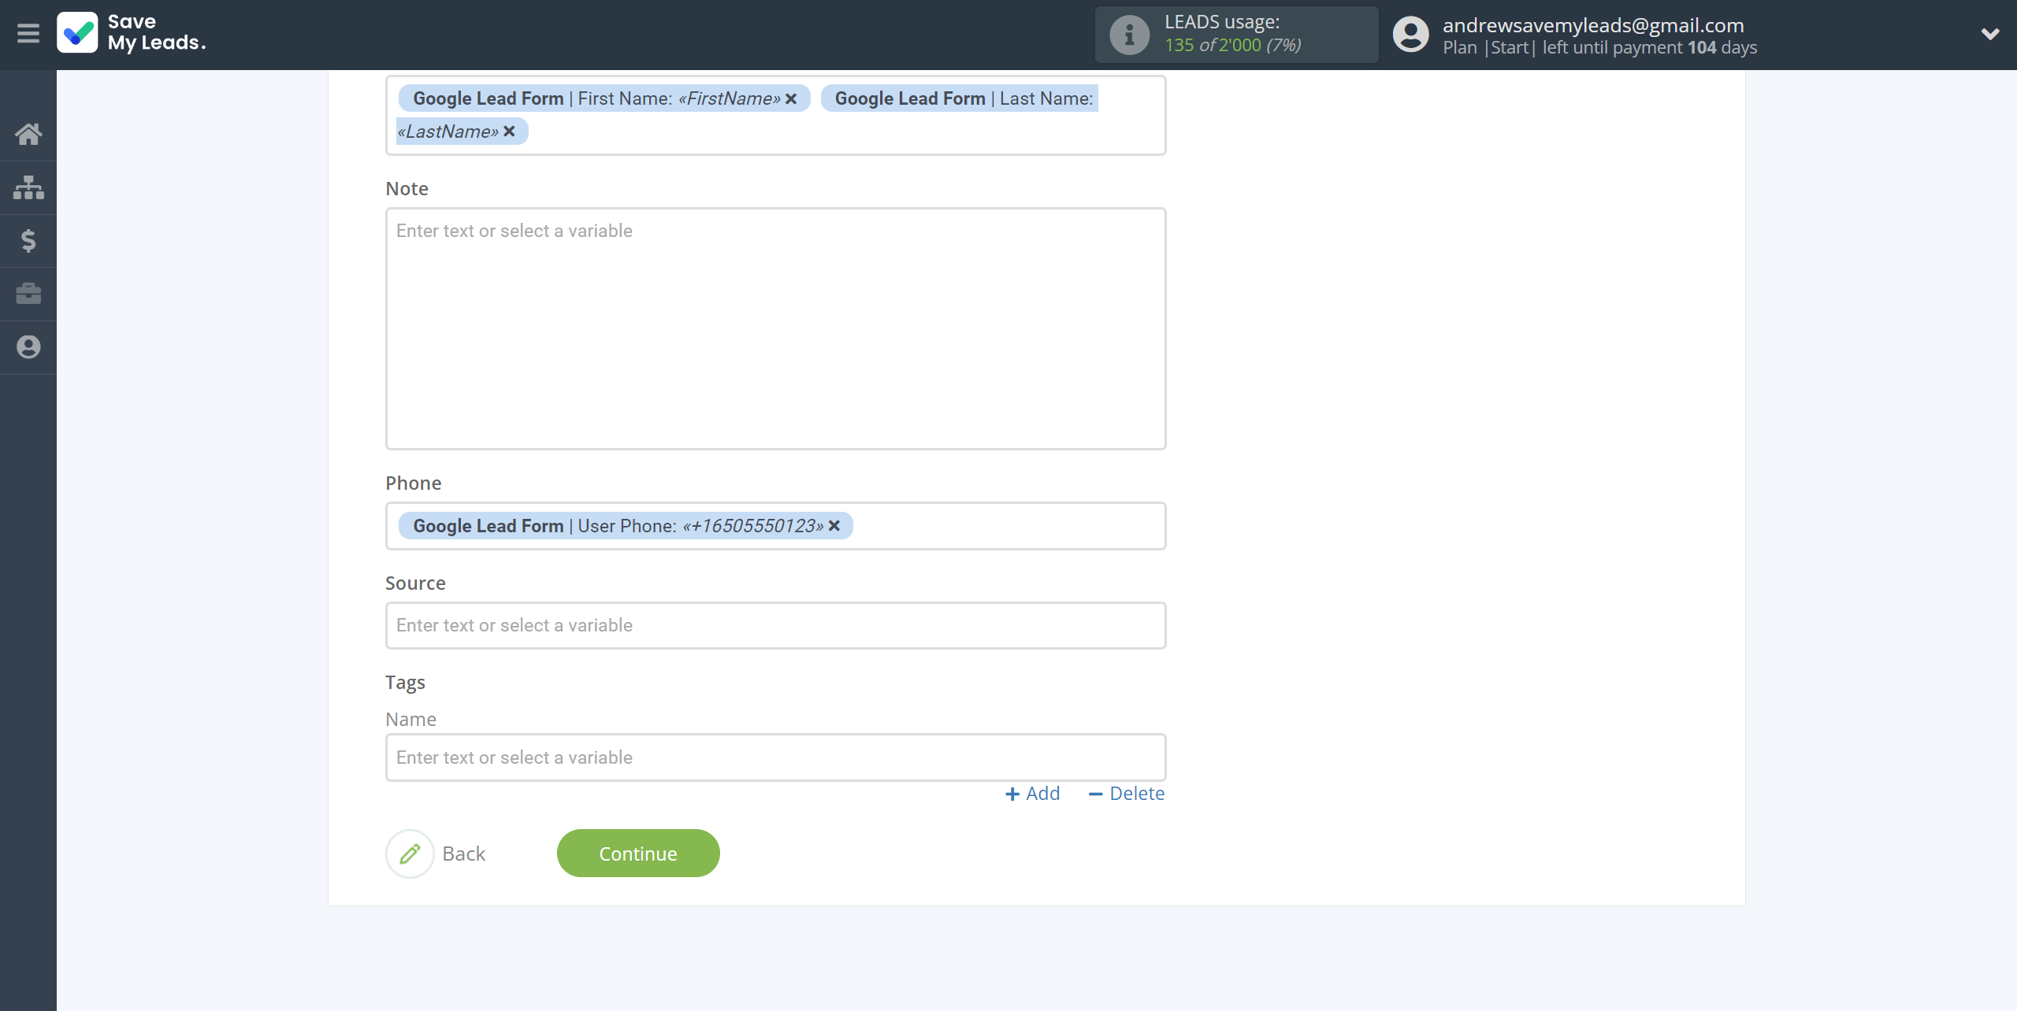2017x1011 pixels.
Task: Add another tag with + Add
Action: tap(1032, 794)
